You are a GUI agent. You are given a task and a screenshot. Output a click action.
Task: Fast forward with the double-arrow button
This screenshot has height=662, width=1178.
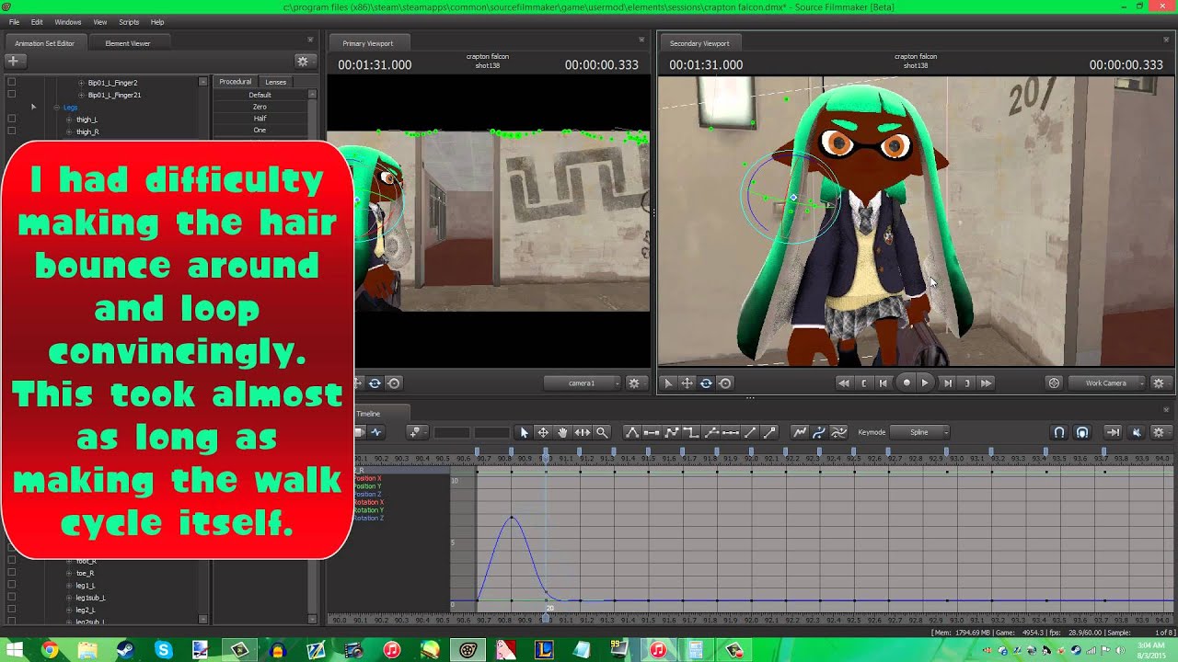pos(986,383)
